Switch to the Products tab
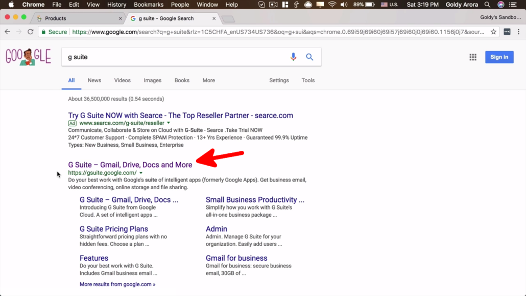Viewport: 526px width, 296px height. click(x=77, y=18)
